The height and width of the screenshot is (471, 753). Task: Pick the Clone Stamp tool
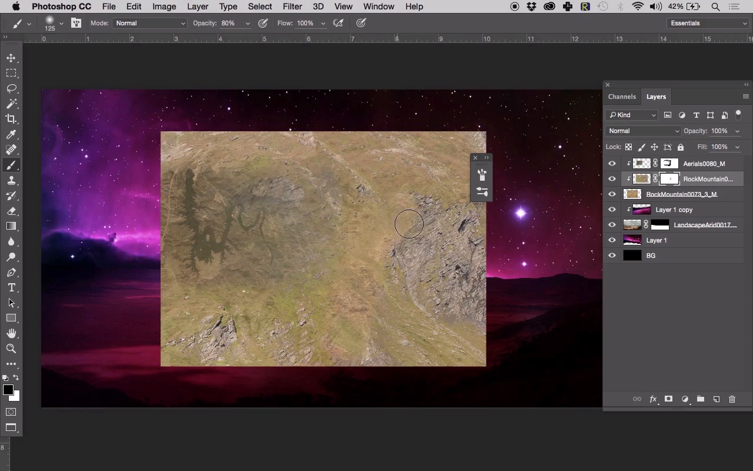tap(11, 180)
